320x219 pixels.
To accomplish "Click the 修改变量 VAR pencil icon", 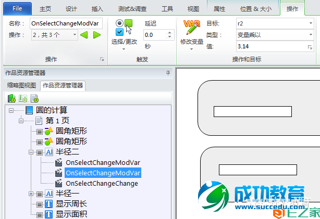I will coord(192,27).
